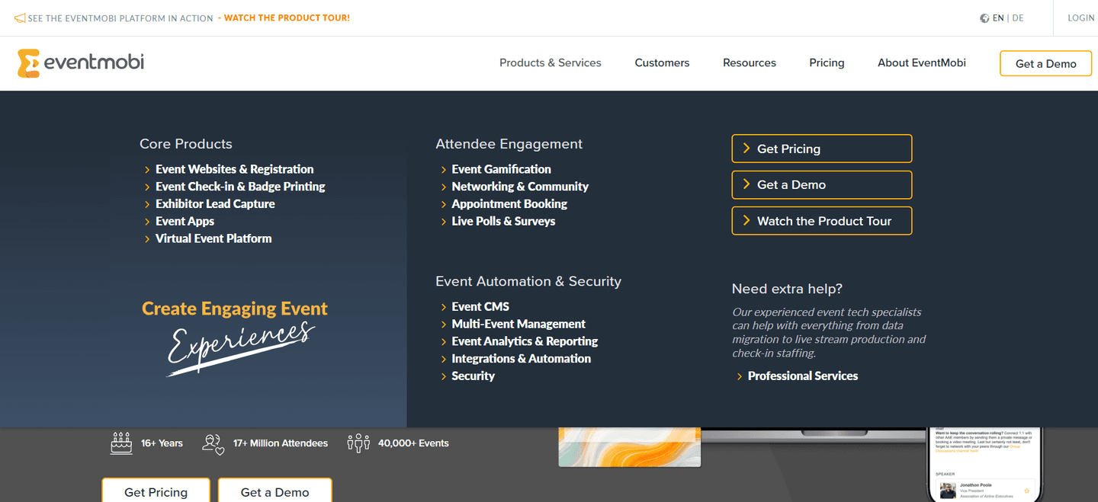The image size is (1098, 502).
Task: Click the Need extra help? heading
Action: click(787, 289)
